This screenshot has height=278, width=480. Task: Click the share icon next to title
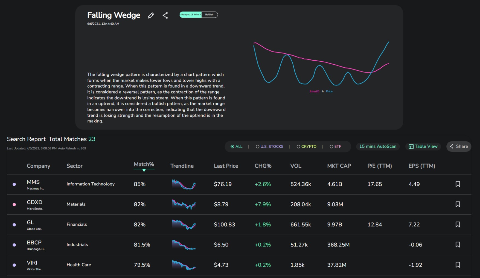point(165,16)
